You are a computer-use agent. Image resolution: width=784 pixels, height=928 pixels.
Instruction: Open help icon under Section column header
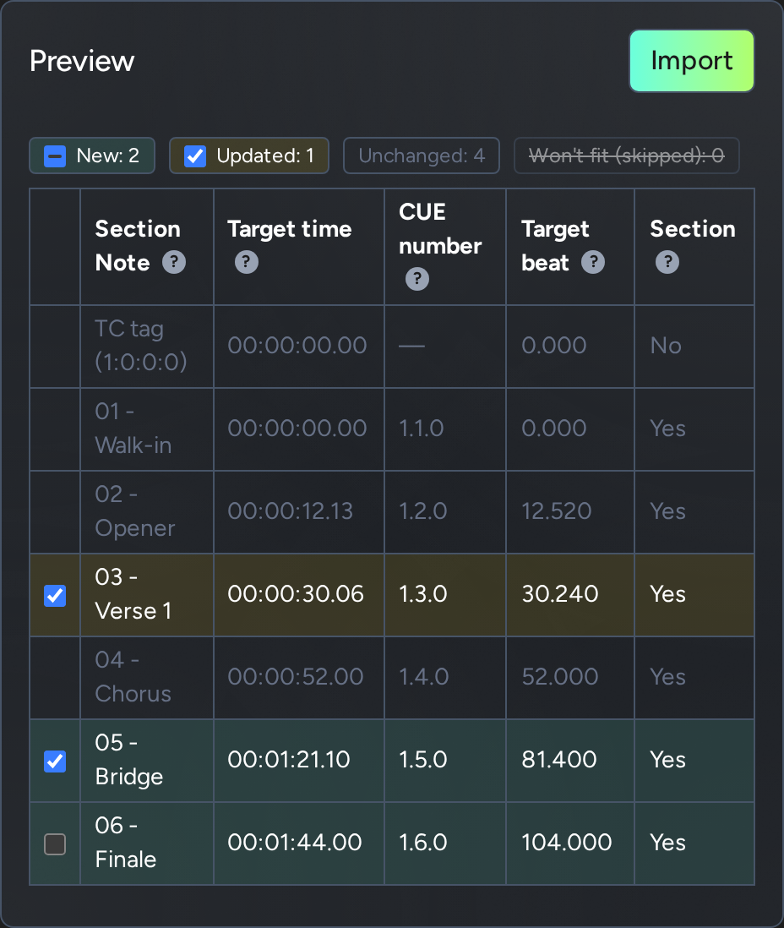[x=667, y=262]
